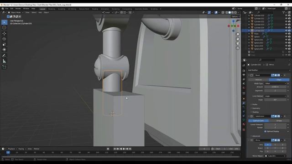Screen dimensions: 292x164
Task: Select the Annotate tool
Action: [x=4, y=56]
